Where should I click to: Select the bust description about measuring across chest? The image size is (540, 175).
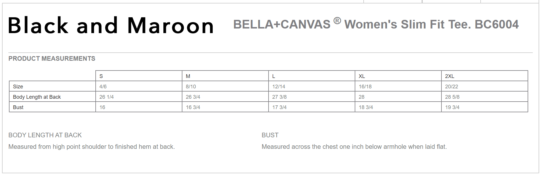[x=354, y=147]
